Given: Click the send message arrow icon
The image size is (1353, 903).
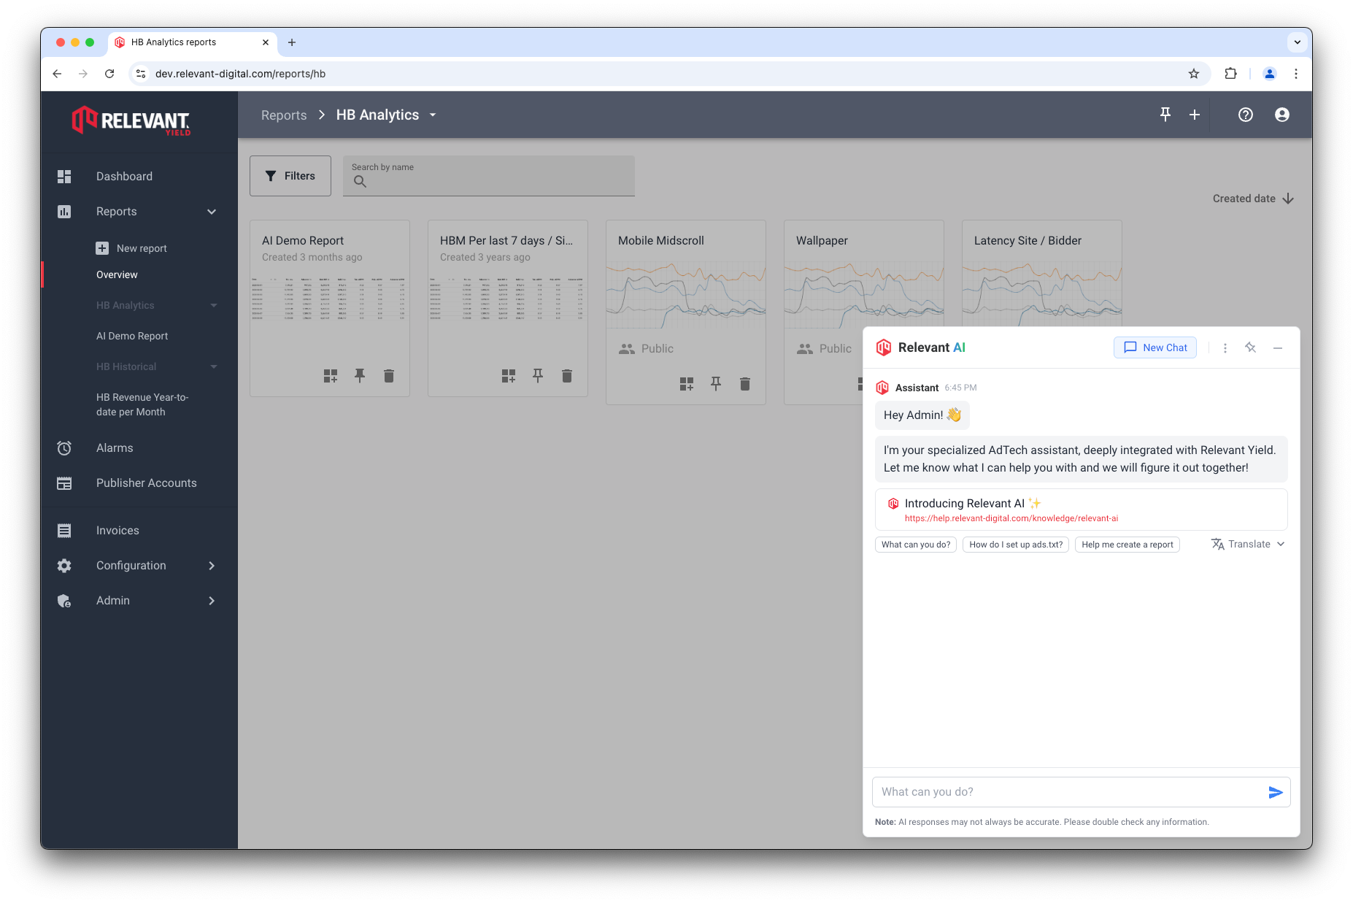Looking at the screenshot, I should (1275, 792).
